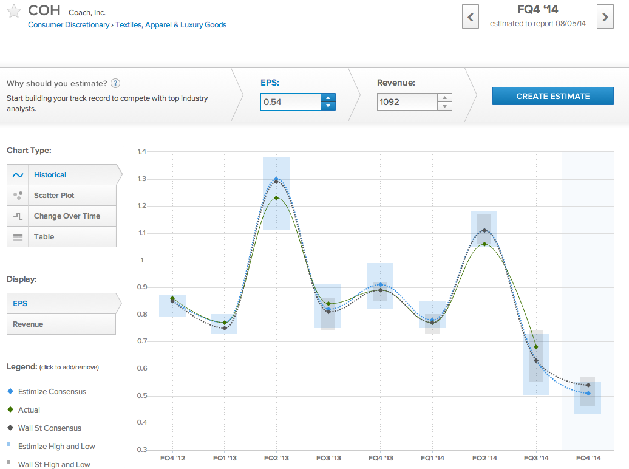Advance to the next fiscal quarter
Screen dimensions: 629x469
click(605, 16)
